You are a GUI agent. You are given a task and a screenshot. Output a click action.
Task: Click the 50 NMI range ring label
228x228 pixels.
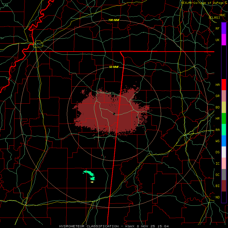[x=114, y=67]
